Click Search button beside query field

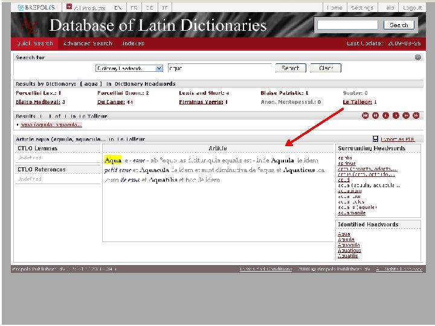(x=291, y=68)
